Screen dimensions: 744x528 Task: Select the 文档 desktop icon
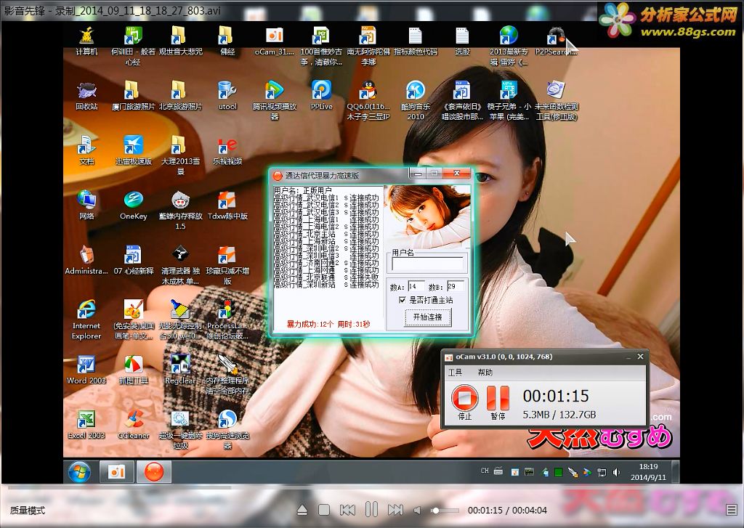coord(86,150)
